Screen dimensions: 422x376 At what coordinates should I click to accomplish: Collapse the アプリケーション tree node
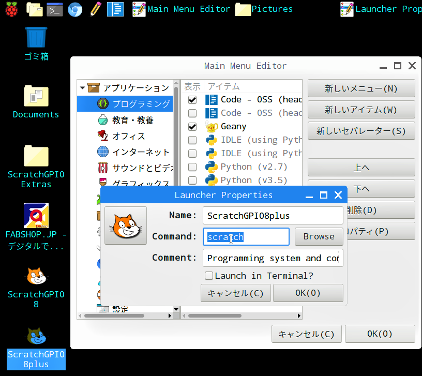pyautogui.click(x=83, y=88)
